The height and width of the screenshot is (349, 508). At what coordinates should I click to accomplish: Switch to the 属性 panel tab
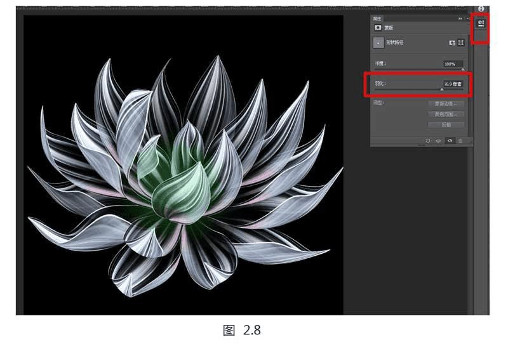point(377,19)
